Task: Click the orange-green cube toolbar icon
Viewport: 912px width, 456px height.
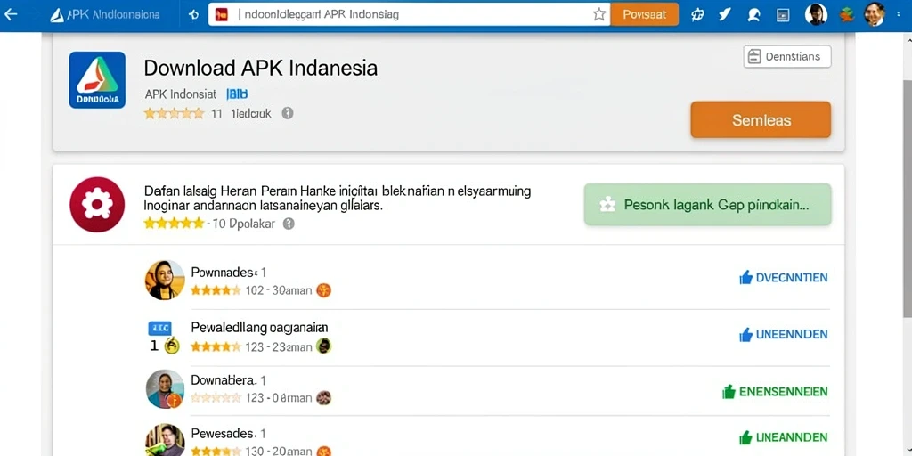Action: [x=846, y=14]
